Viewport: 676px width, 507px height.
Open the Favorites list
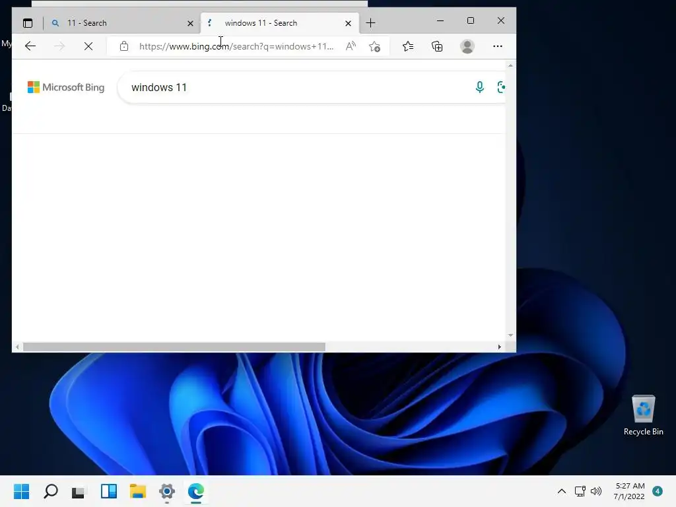[x=408, y=46]
